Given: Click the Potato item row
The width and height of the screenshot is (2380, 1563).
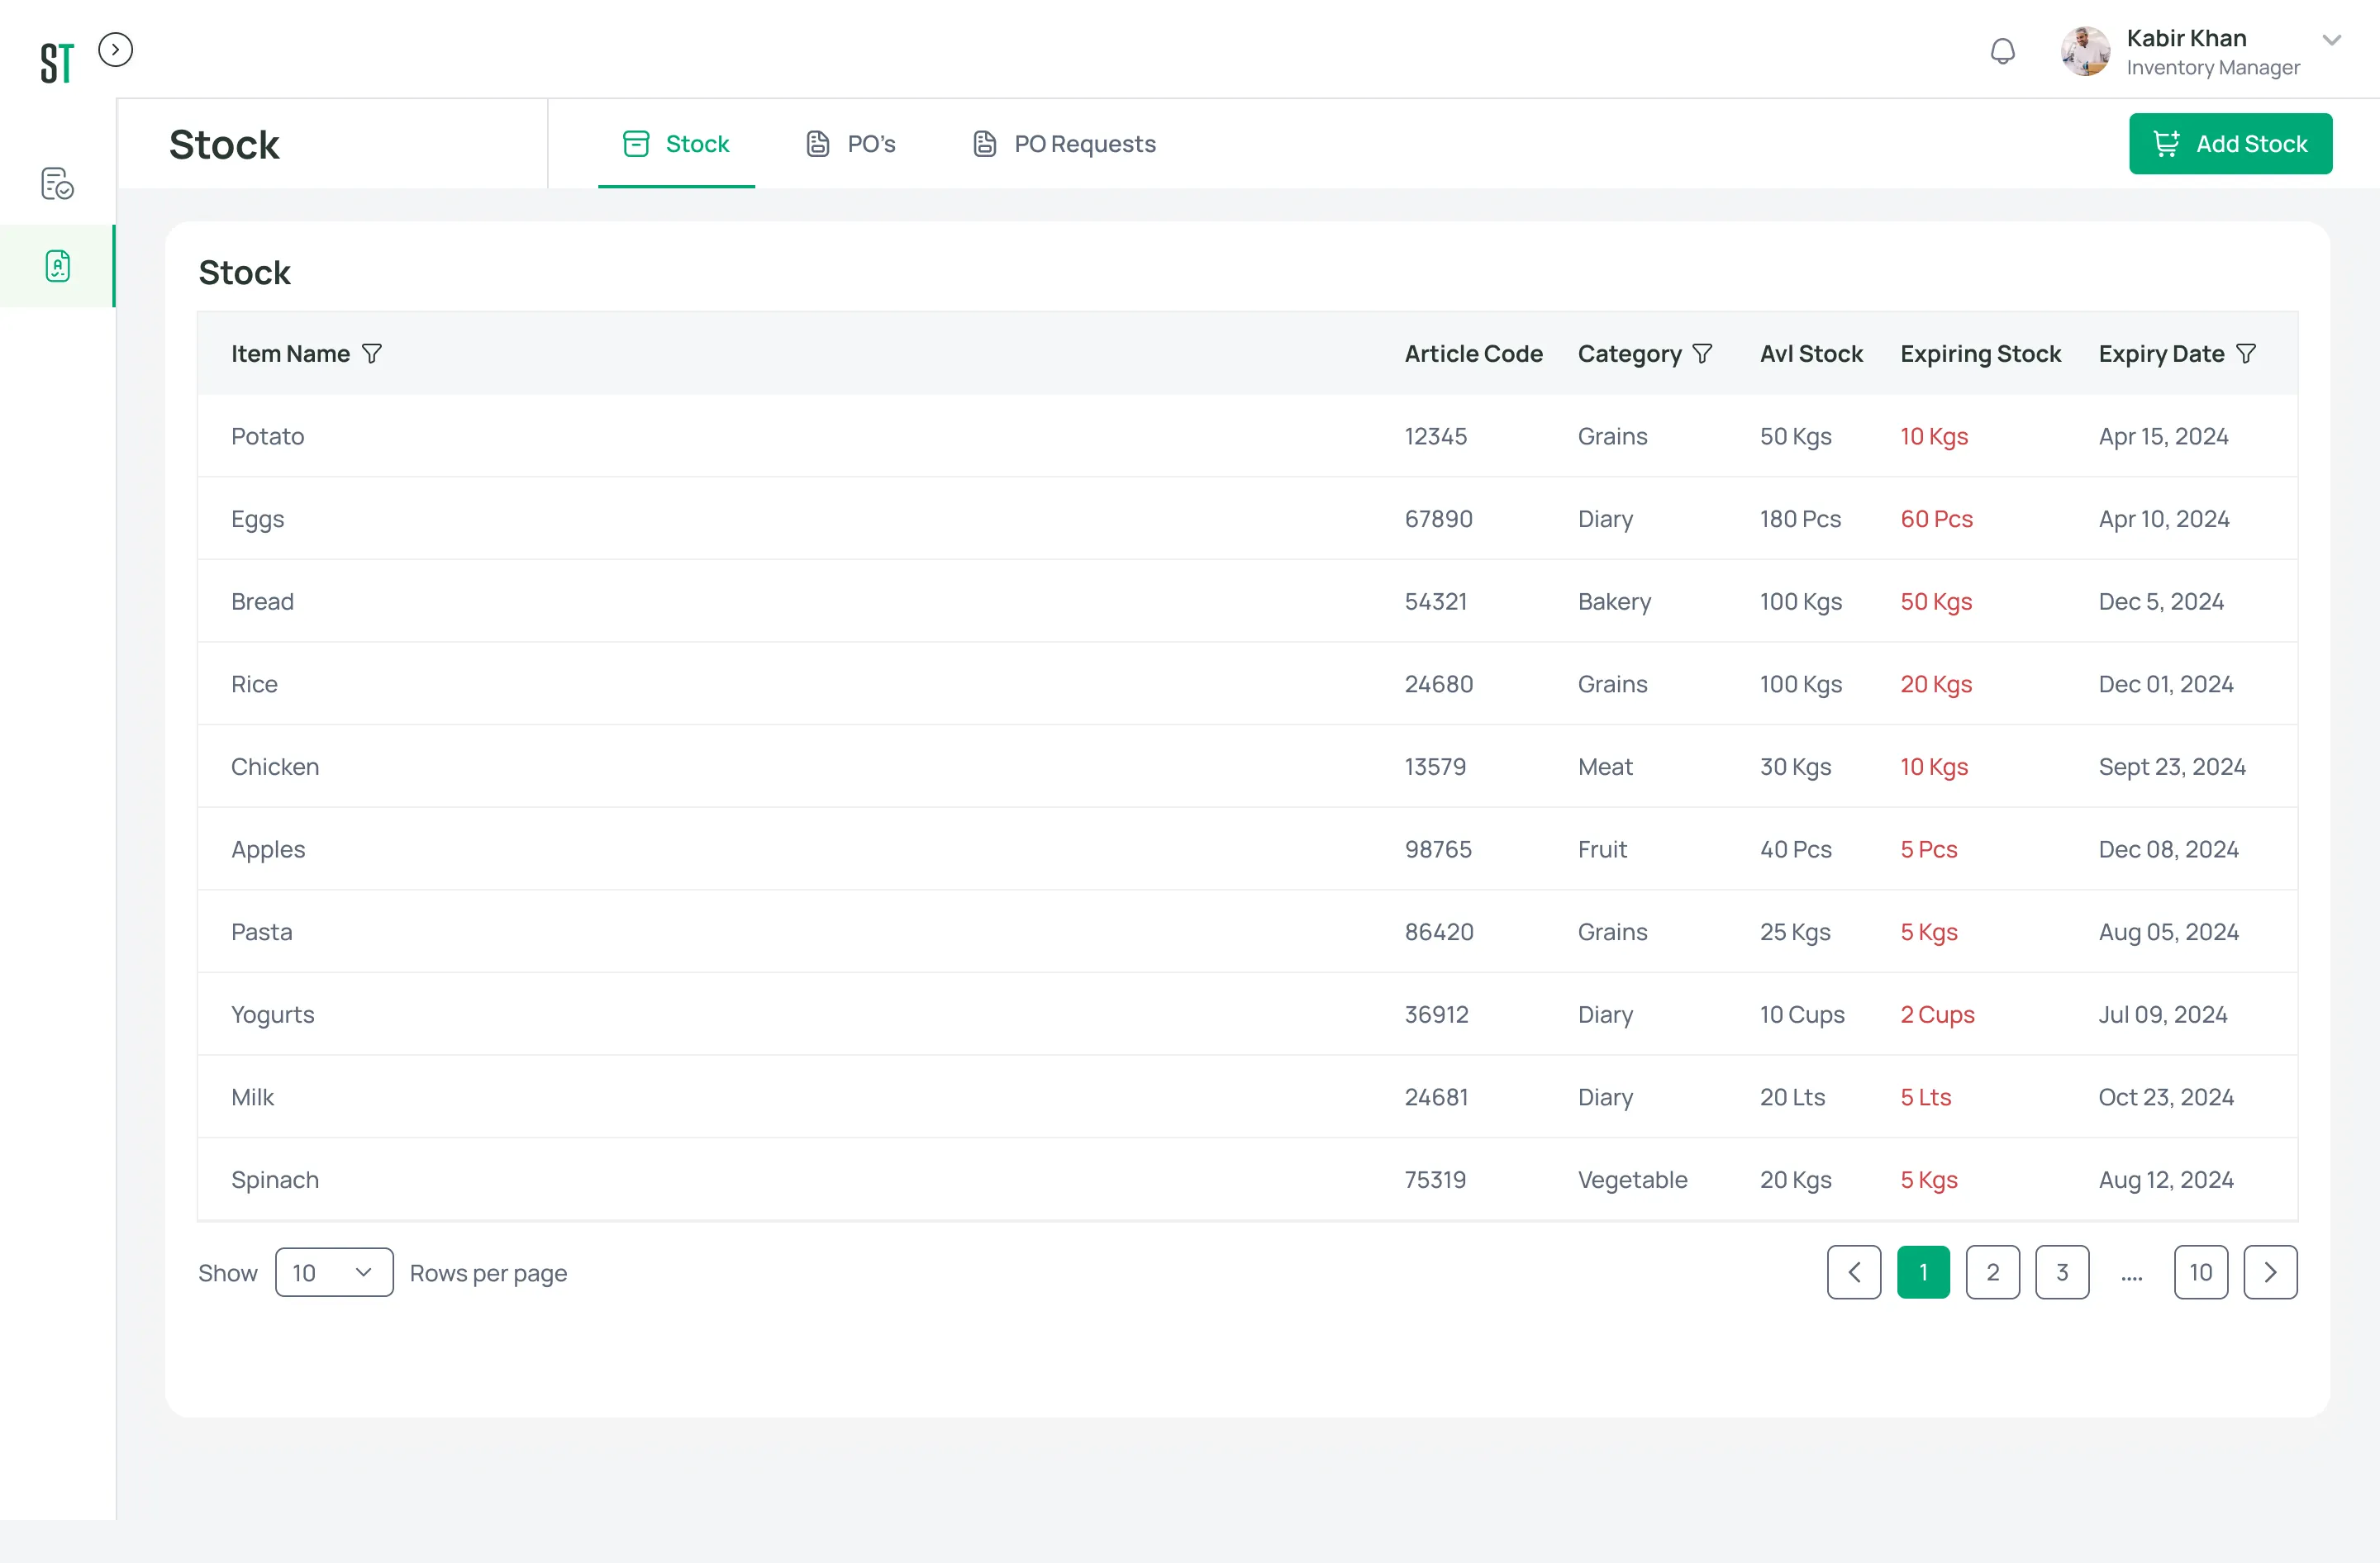Looking at the screenshot, I should [1247, 435].
